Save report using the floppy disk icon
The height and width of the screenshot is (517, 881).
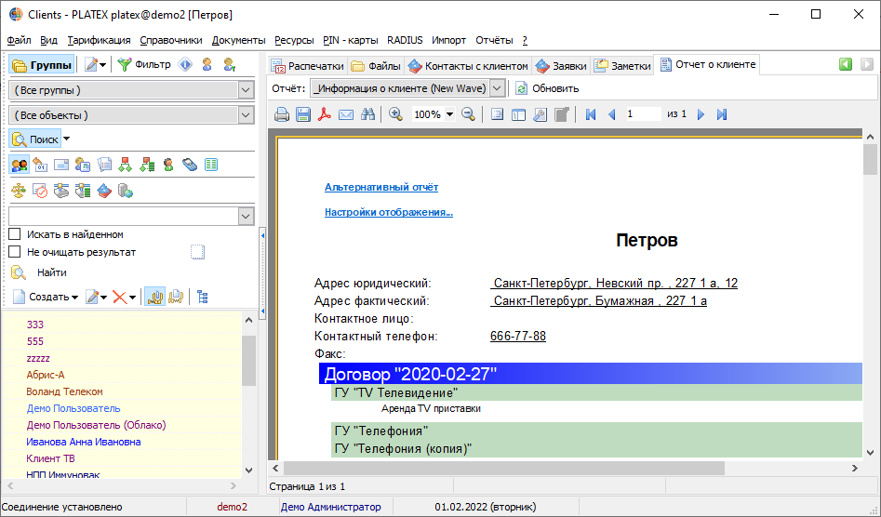pos(303,114)
